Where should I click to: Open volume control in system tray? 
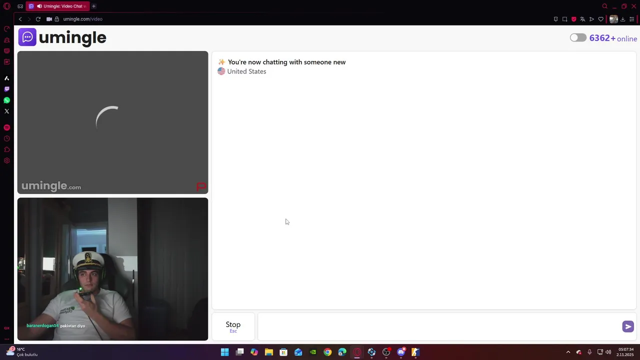608,352
